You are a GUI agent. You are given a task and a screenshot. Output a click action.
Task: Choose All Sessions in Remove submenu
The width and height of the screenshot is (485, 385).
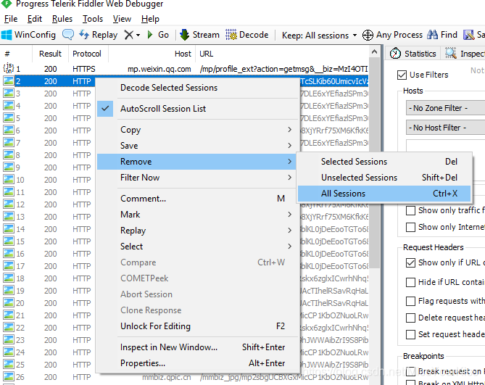click(384, 194)
